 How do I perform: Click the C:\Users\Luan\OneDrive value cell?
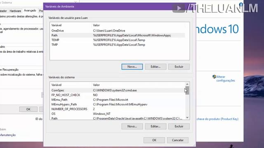[x=109, y=31]
